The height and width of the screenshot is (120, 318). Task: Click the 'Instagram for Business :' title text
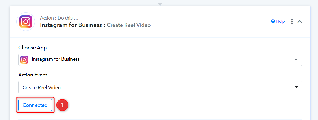point(73,25)
